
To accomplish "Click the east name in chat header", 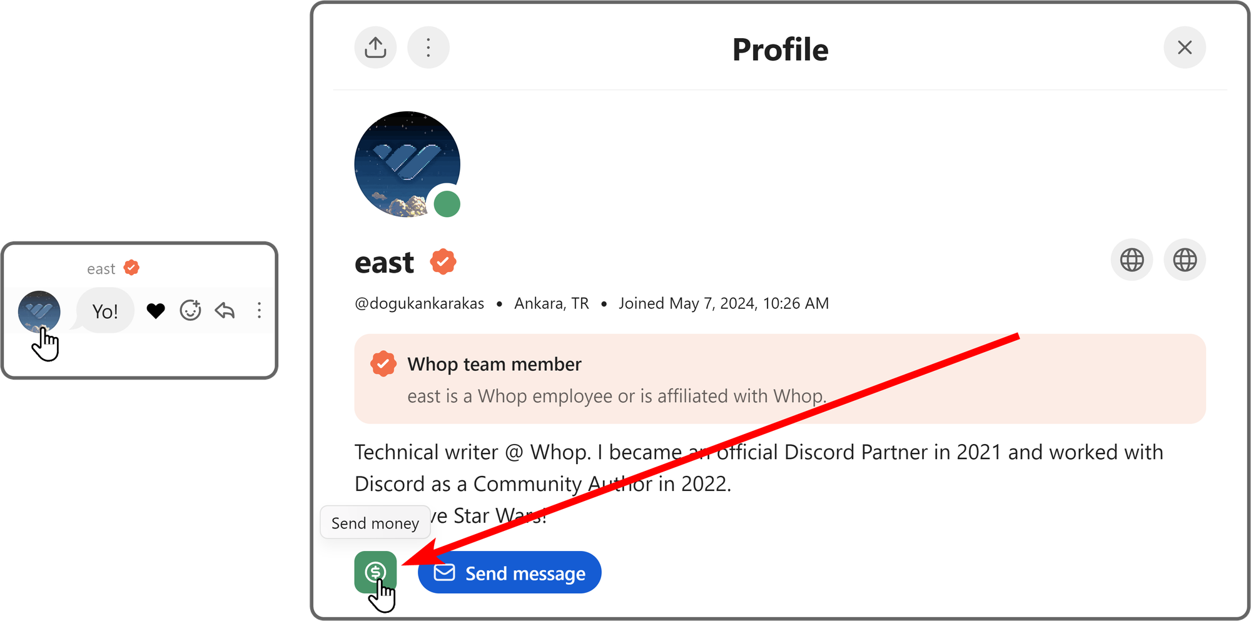I will pos(101,269).
